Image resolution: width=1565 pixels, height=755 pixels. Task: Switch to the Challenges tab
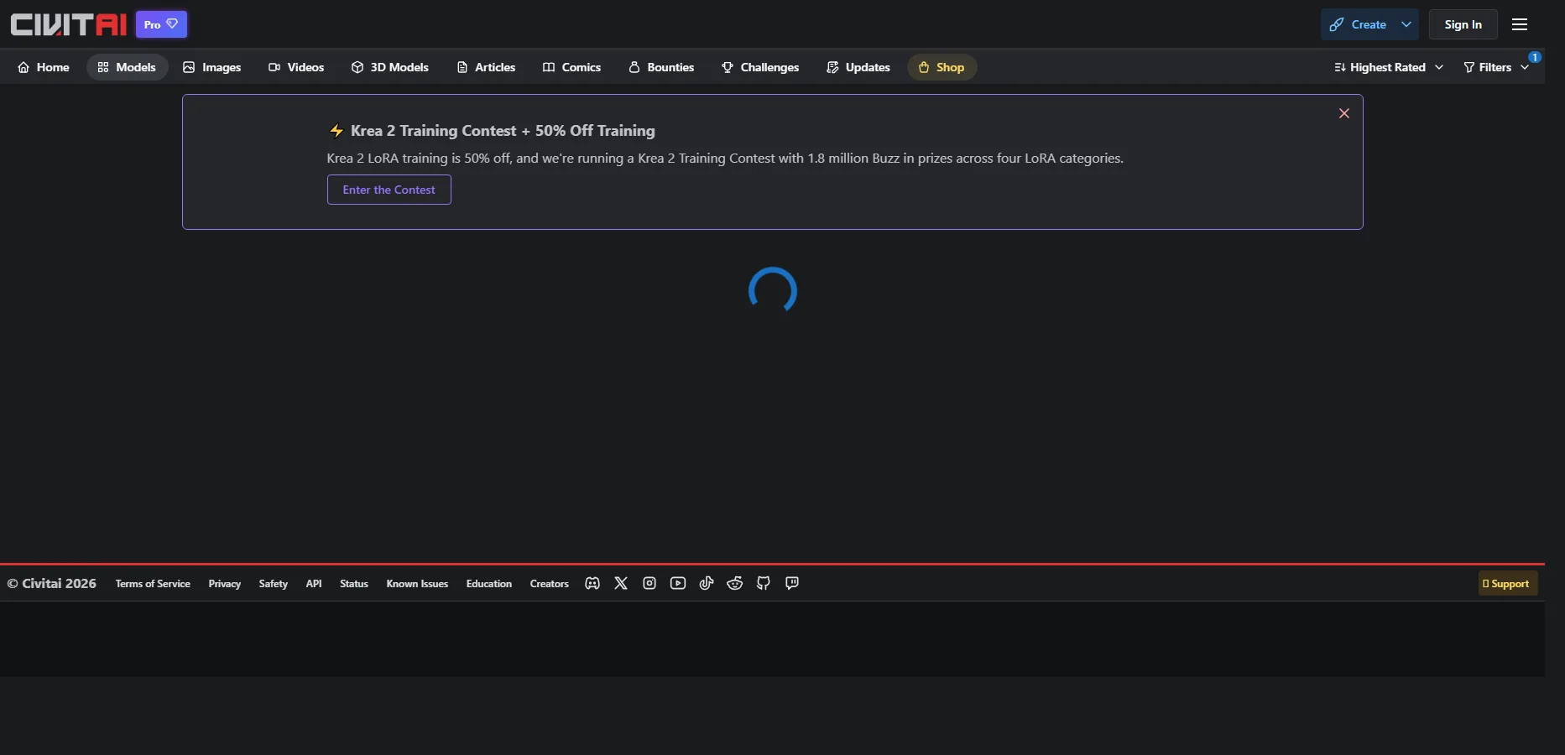tap(760, 67)
